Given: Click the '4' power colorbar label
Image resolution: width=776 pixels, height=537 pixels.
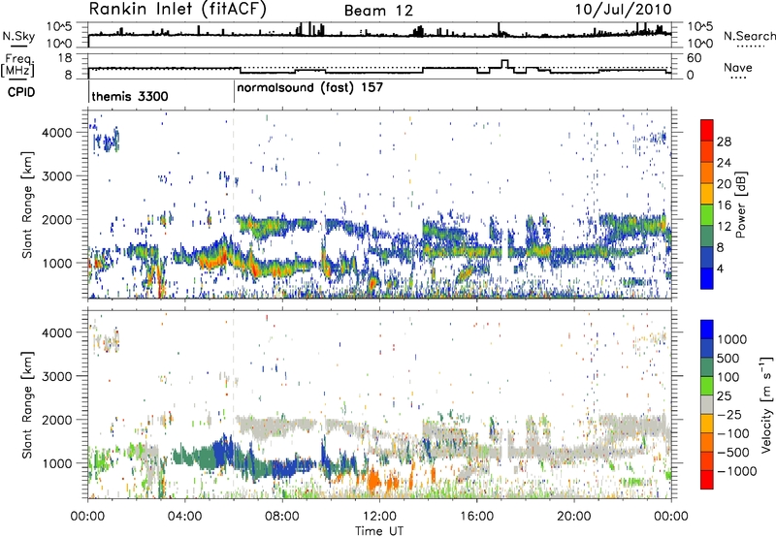Looking at the screenshot, I should tap(721, 269).
